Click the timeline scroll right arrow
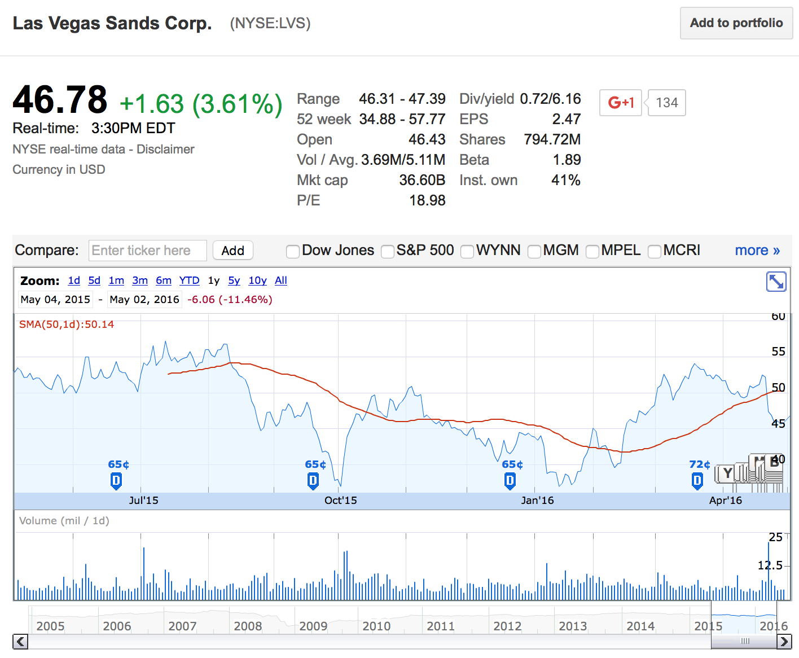 coord(784,641)
